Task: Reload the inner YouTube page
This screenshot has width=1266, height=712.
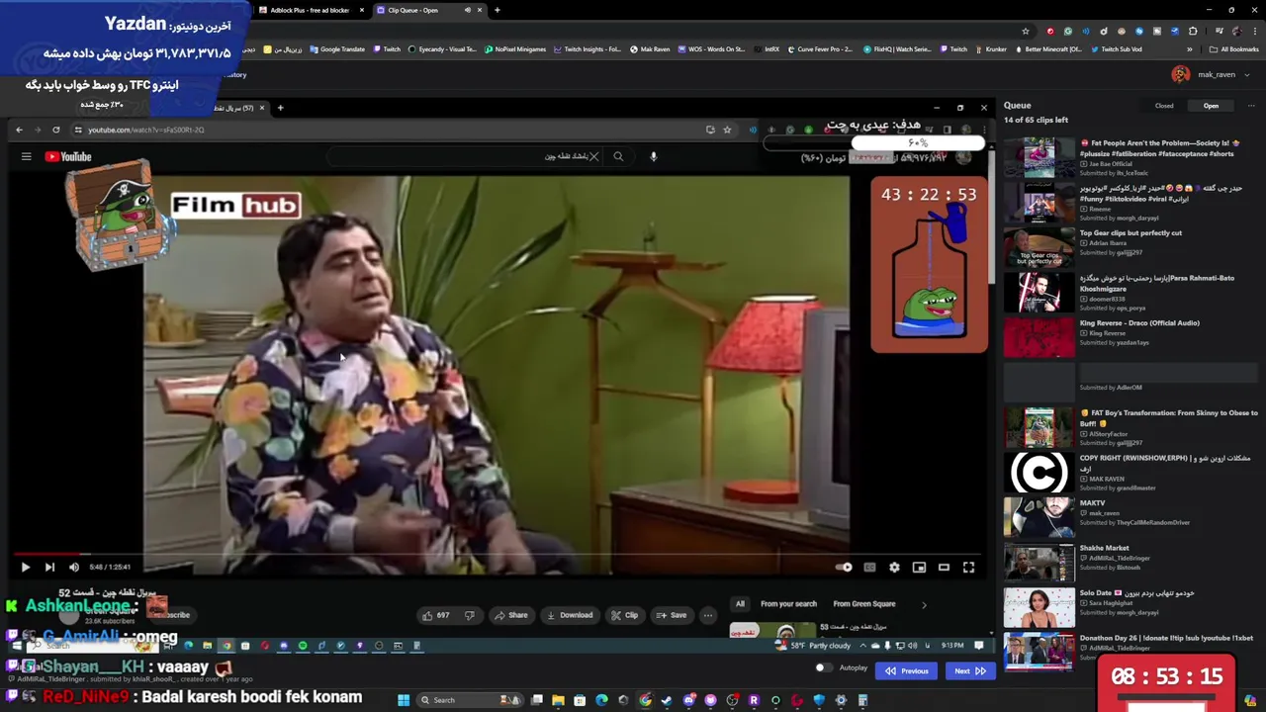Action: 56,130
